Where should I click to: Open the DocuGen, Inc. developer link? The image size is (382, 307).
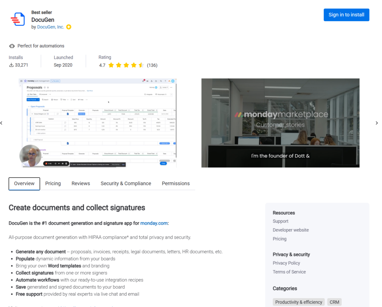[x=50, y=27]
